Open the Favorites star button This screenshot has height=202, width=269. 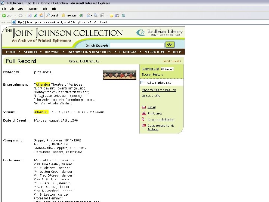(x=69, y=15)
